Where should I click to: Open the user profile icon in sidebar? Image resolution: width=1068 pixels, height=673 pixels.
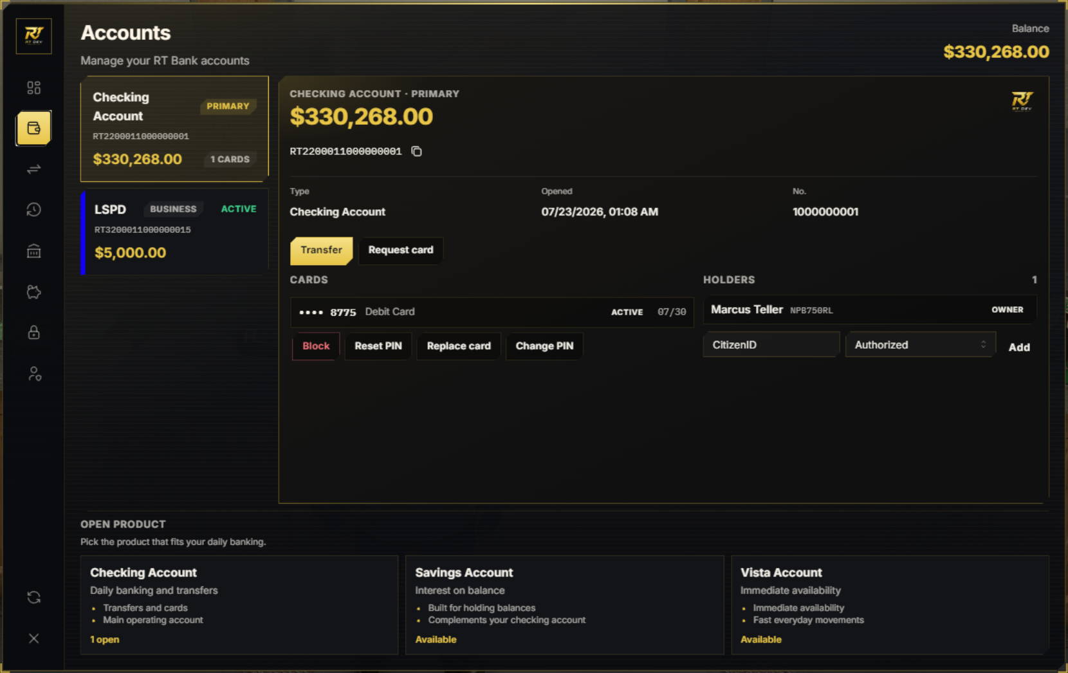[x=33, y=374]
